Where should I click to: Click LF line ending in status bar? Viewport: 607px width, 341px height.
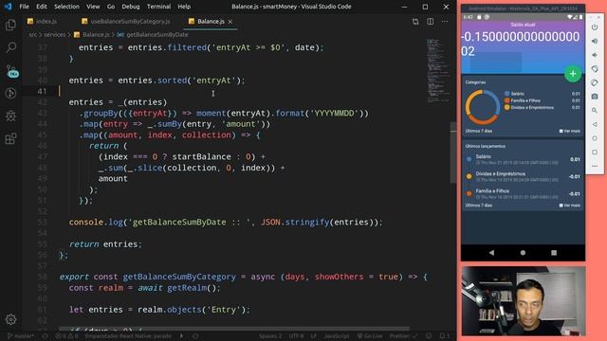pos(314,336)
